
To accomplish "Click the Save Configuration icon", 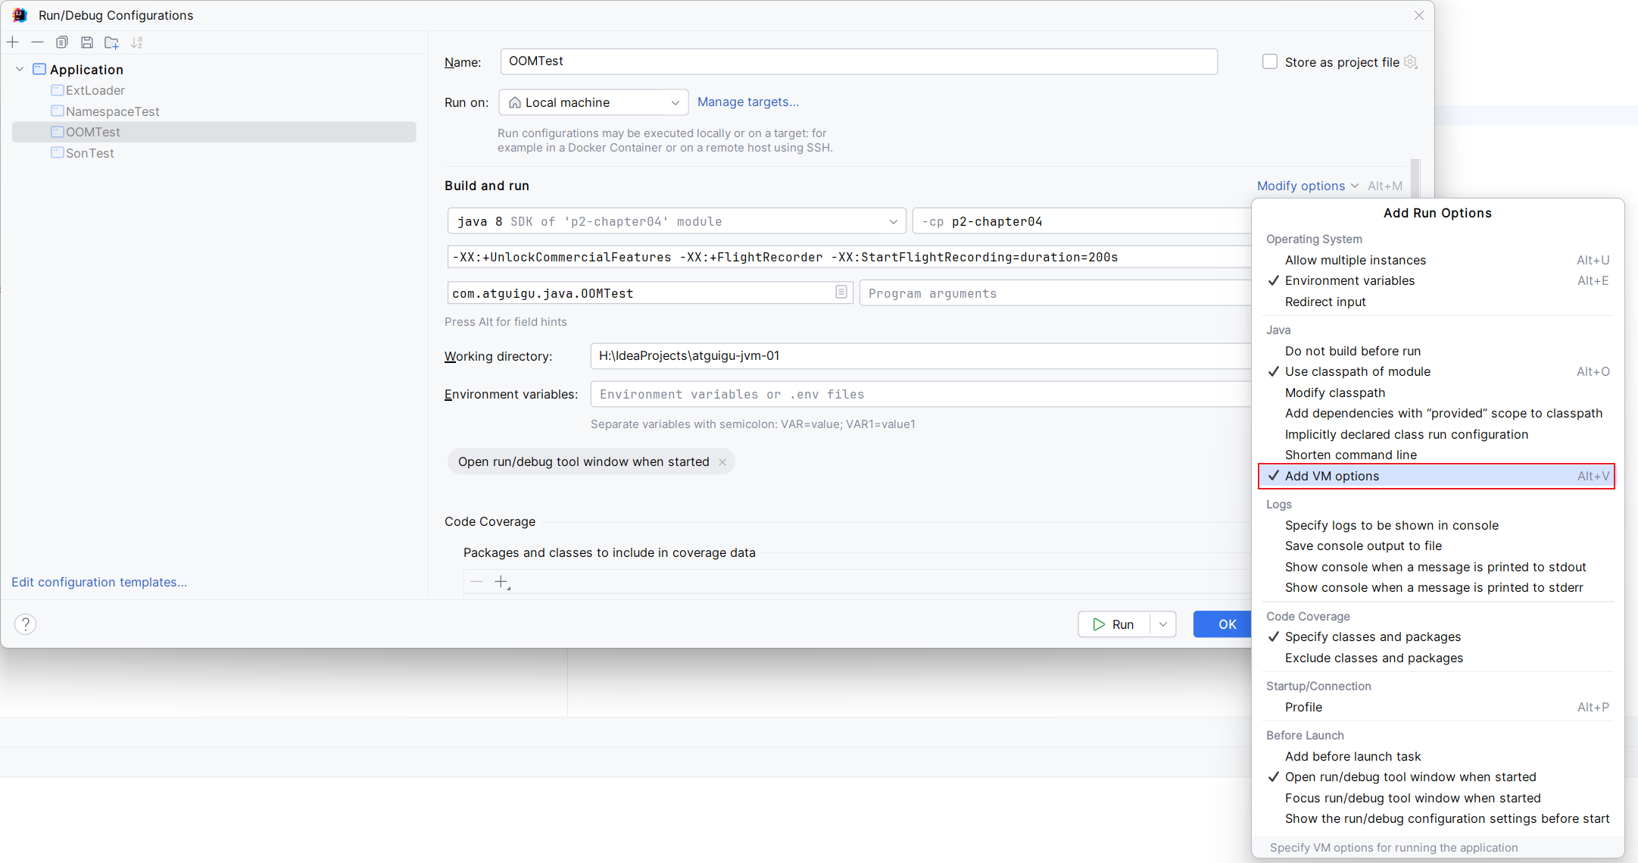I will click(x=87, y=42).
